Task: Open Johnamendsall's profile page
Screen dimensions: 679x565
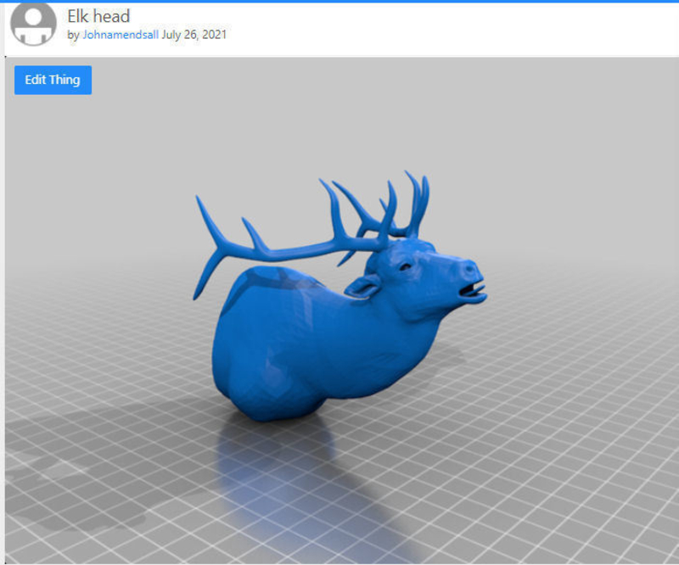Action: (x=120, y=35)
